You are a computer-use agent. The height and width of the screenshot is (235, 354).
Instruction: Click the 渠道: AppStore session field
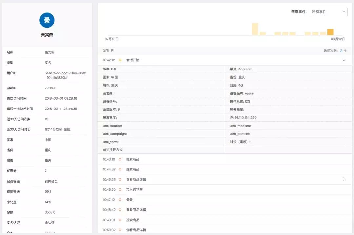[288, 69]
